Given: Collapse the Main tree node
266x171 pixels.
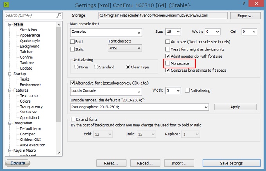Looking at the screenshot, I should pos(10,24).
